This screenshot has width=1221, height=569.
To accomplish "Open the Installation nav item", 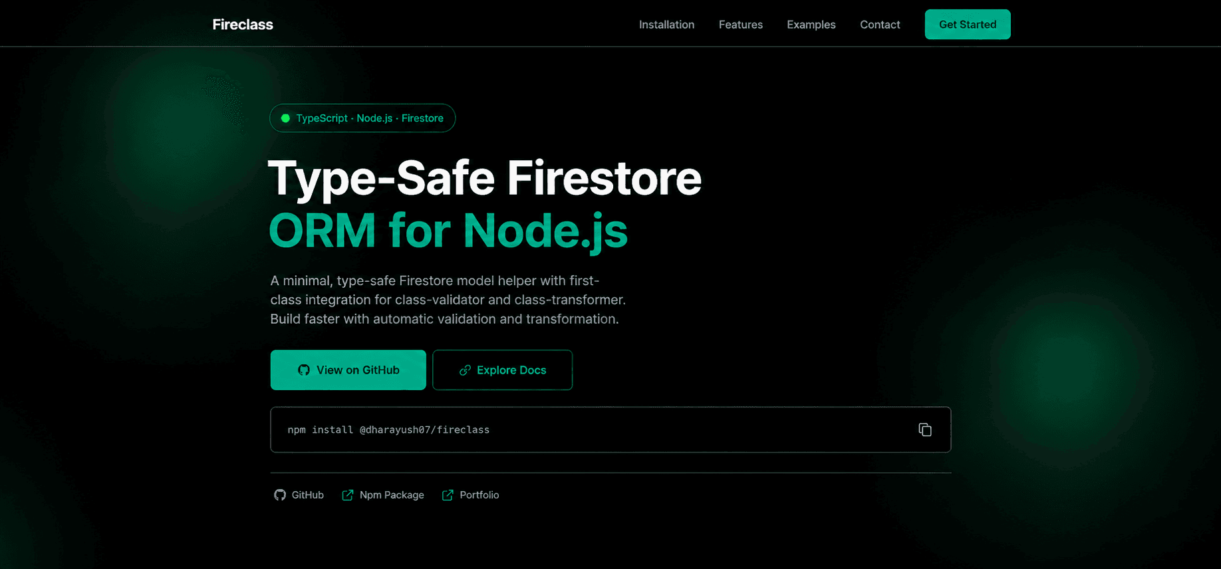I will pyautogui.click(x=666, y=25).
